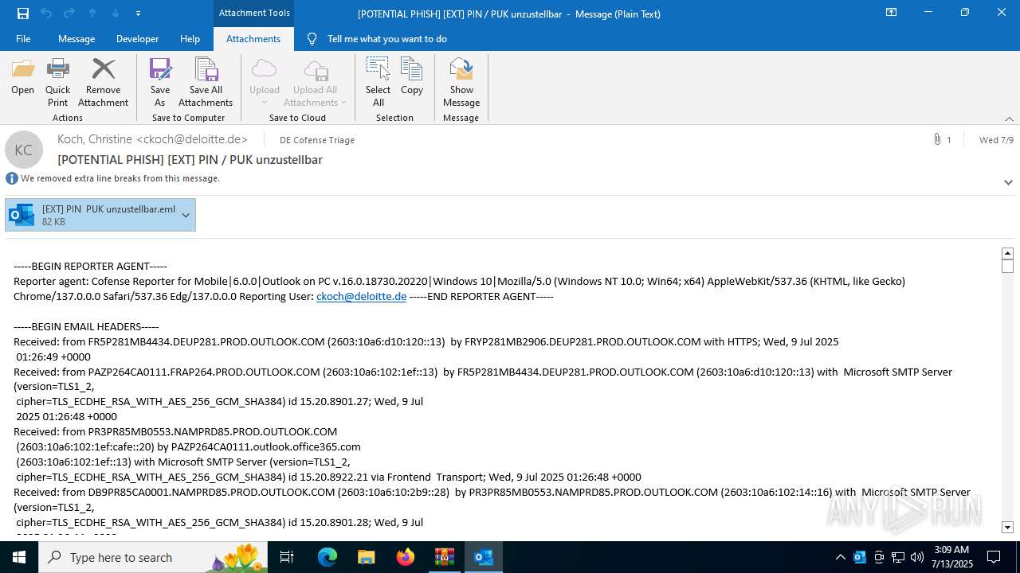Open Windows Start menu
The width and height of the screenshot is (1020, 573).
pyautogui.click(x=19, y=557)
